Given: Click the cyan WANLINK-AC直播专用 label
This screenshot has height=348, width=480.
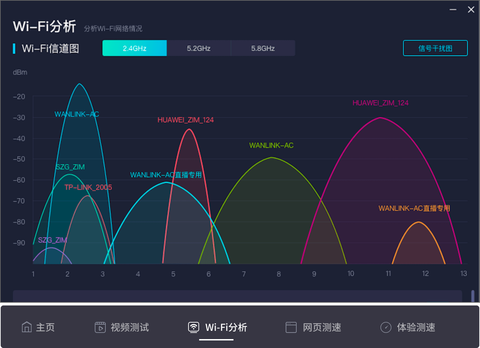Looking at the screenshot, I should pos(166,175).
